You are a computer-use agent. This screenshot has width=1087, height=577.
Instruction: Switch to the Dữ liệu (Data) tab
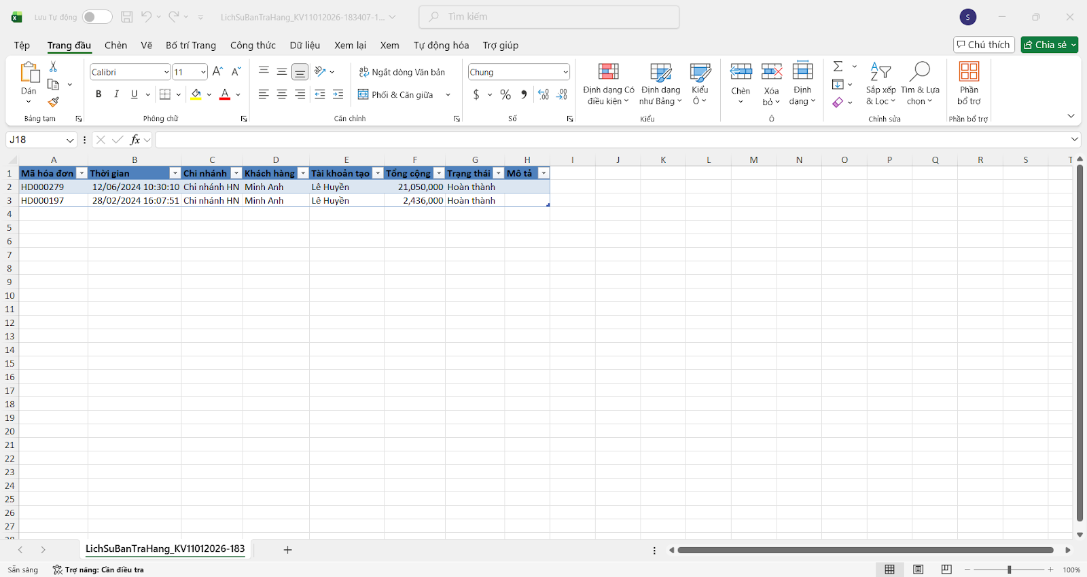(x=305, y=45)
